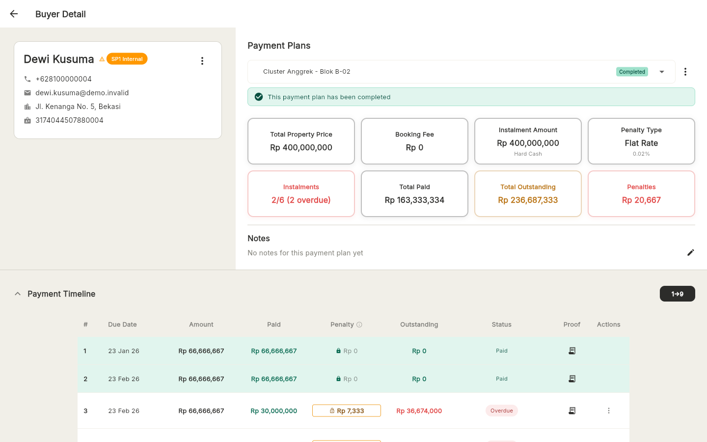This screenshot has width=707, height=442.
Task: Click the 1→9 button above the timeline
Action: click(x=678, y=293)
